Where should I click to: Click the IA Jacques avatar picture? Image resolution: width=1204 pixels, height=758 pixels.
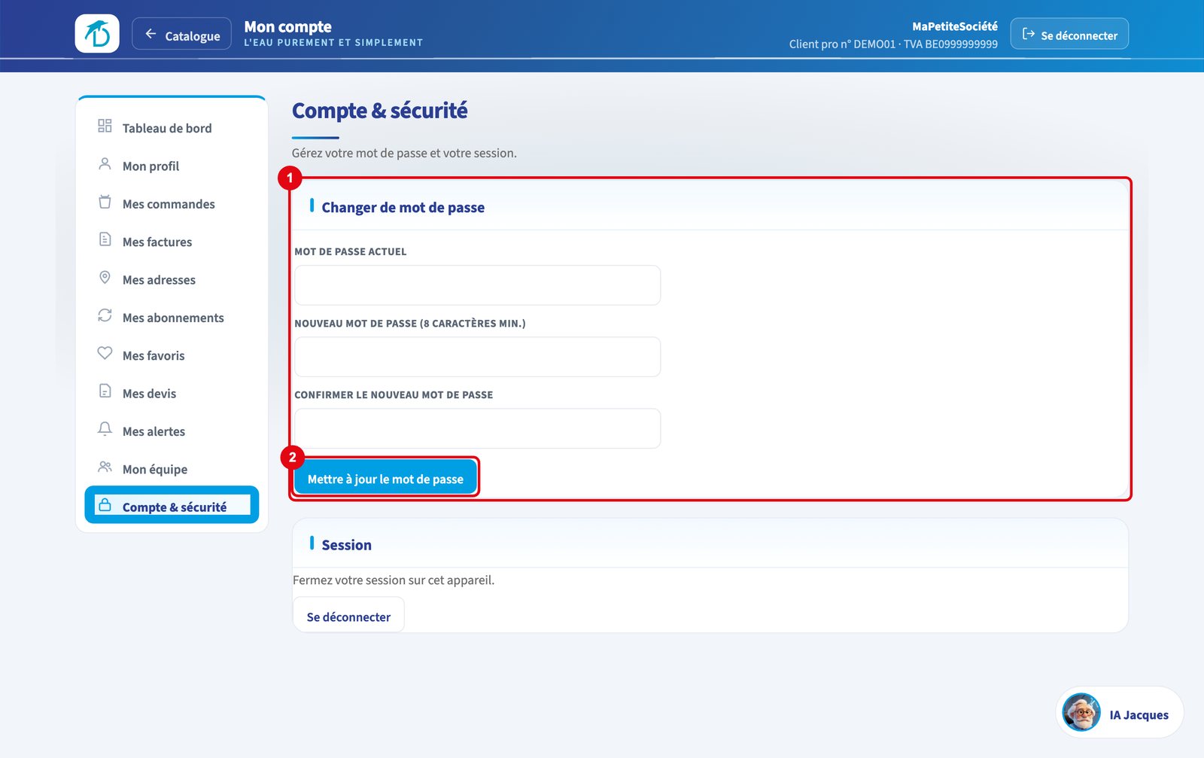click(1081, 712)
